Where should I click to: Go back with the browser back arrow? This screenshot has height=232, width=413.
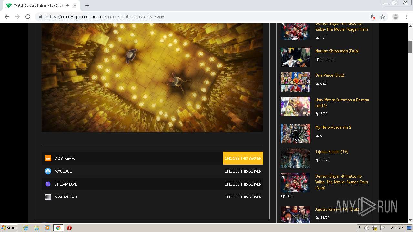pyautogui.click(x=7, y=17)
